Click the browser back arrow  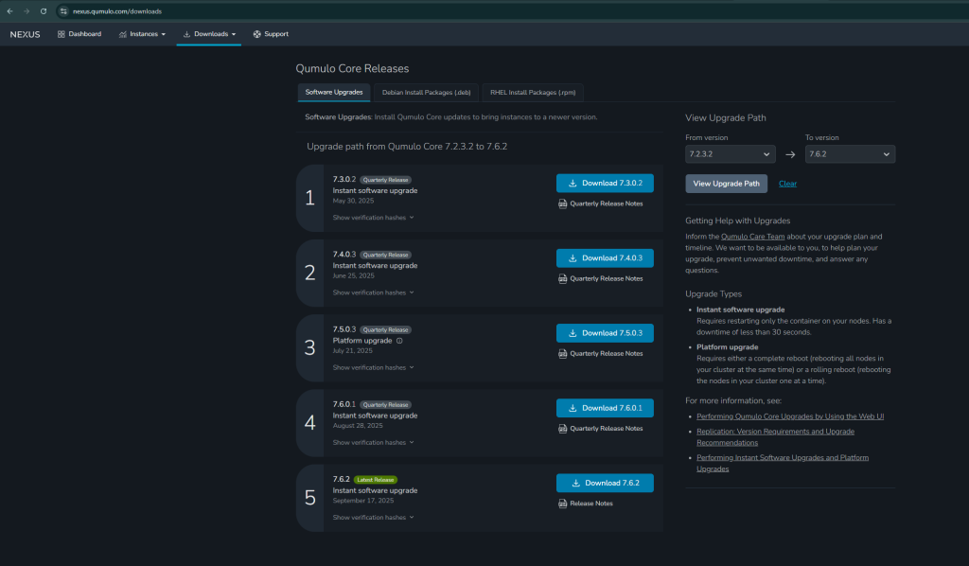click(9, 11)
